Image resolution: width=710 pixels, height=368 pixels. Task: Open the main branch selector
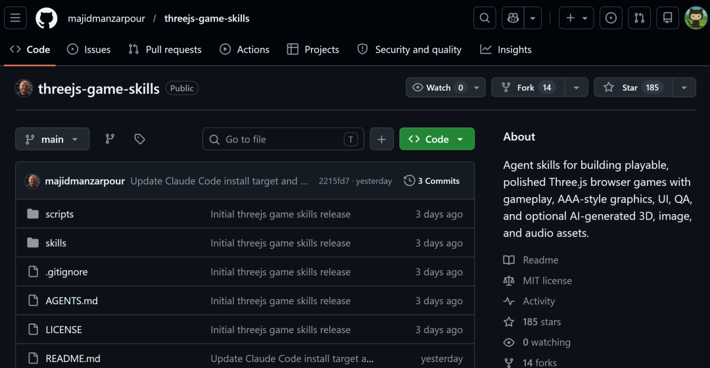tap(52, 139)
